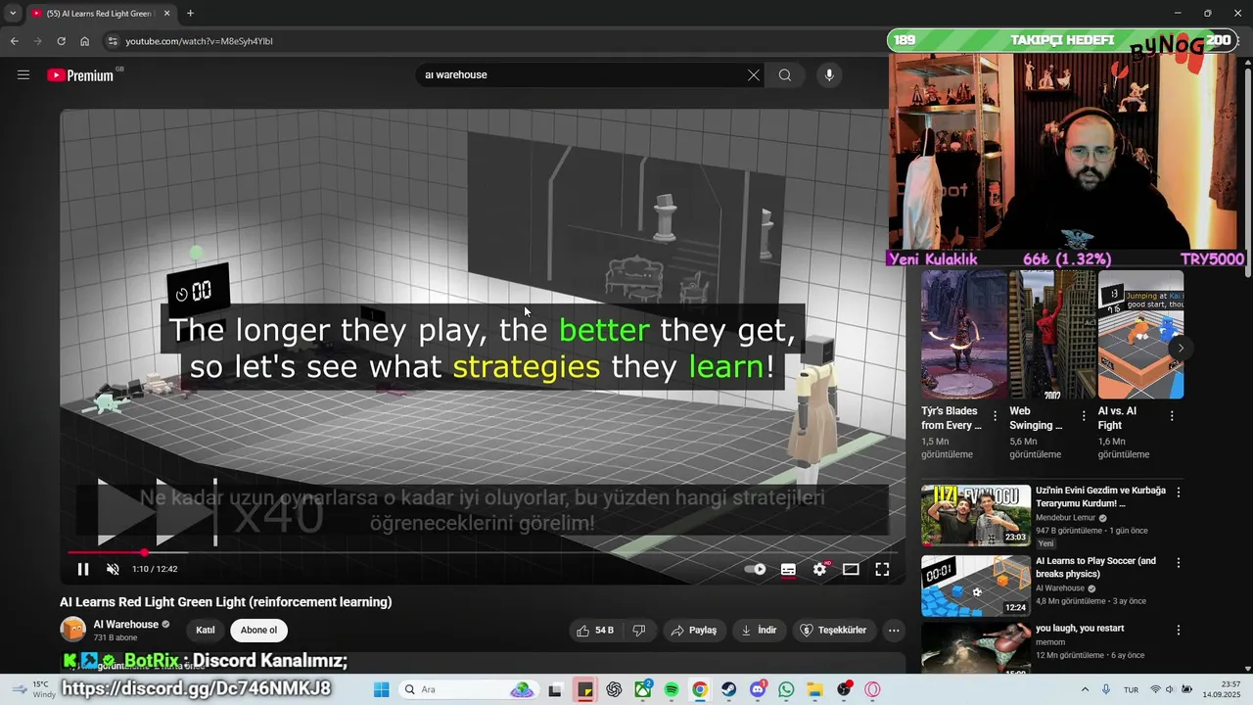Open AI Learns to Play Soccer thumbnail

pyautogui.click(x=976, y=586)
